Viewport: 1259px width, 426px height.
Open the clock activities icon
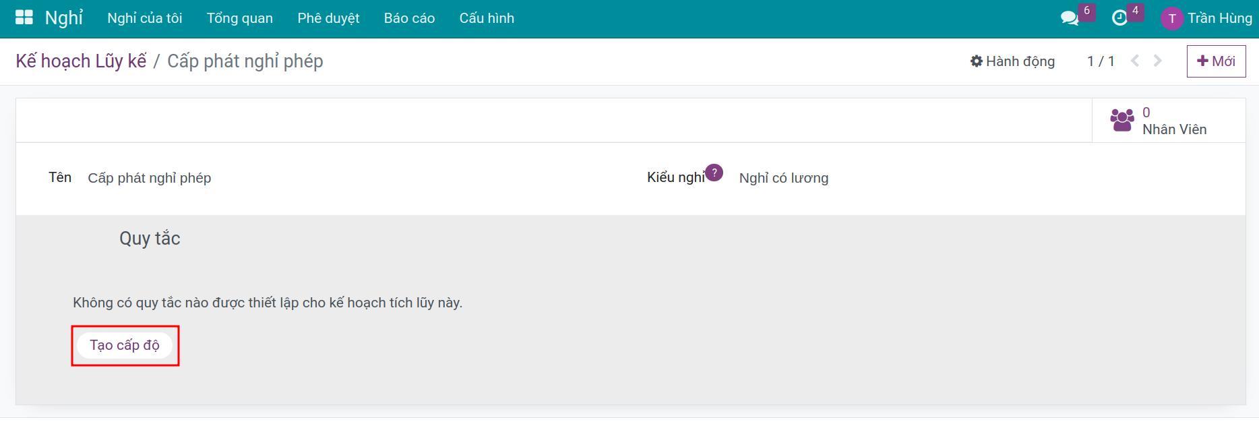pos(1119,18)
